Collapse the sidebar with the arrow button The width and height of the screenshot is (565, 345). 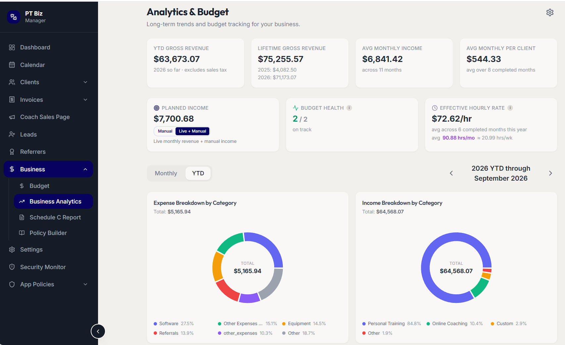coord(98,331)
